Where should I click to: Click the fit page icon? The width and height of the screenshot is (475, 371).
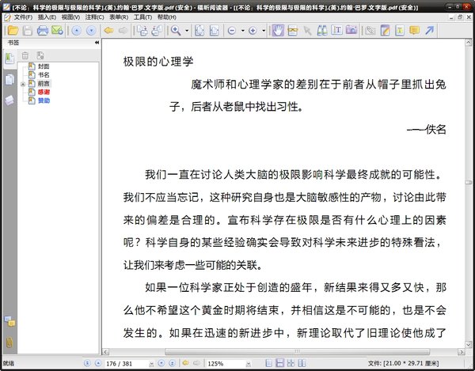coord(199,31)
